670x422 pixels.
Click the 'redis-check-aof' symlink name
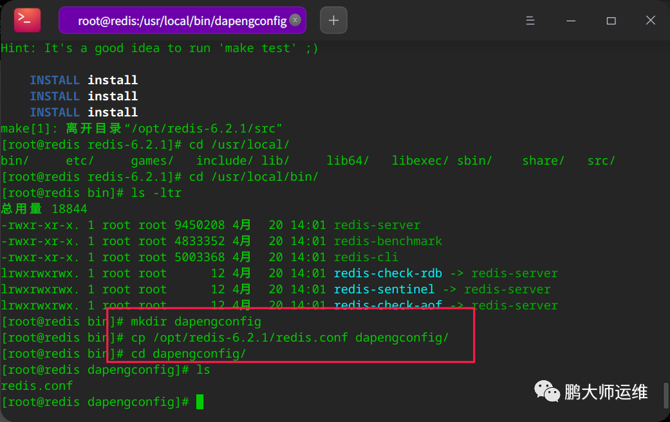point(387,305)
